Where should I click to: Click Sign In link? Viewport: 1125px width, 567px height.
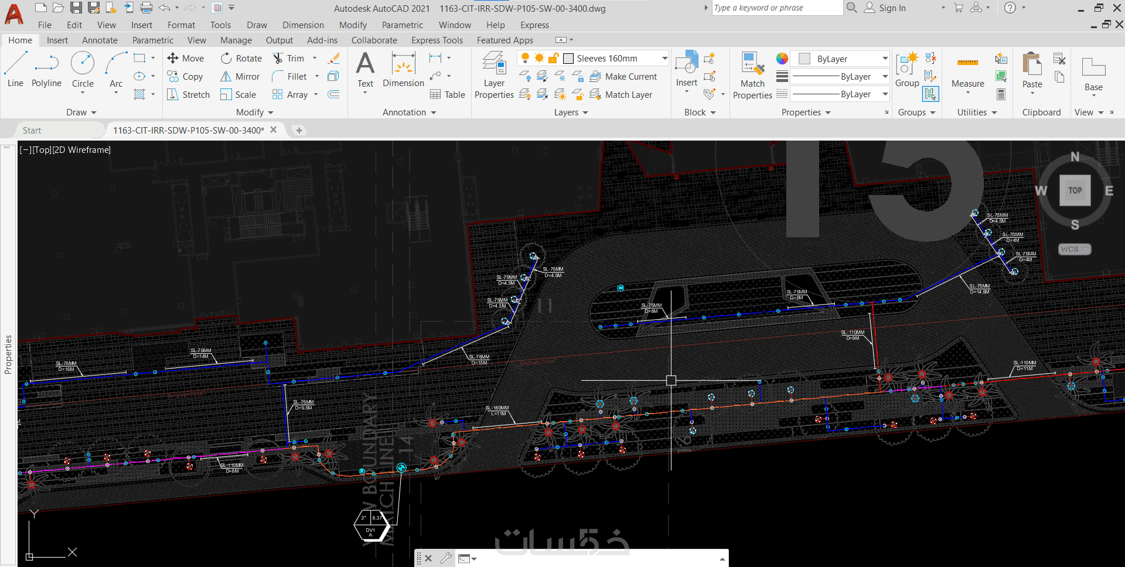(892, 8)
